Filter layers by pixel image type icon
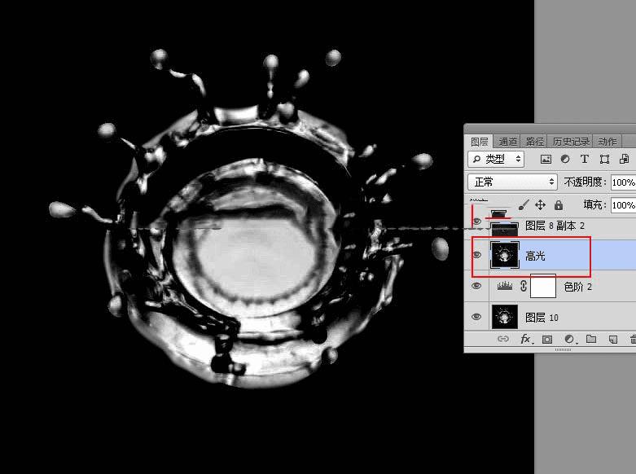Viewport: 636px width, 474px height. pos(546,159)
